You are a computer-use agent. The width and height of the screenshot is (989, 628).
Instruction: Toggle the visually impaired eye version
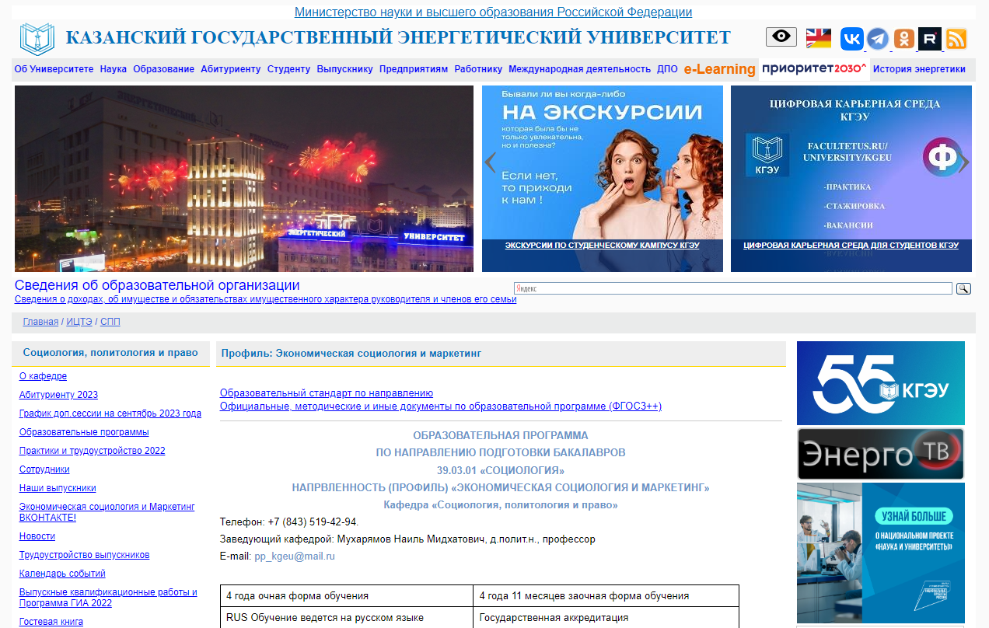pos(781,37)
